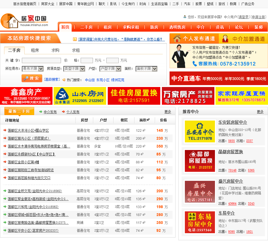
Task: Click red arrow icon for 莲都区大洋河小区 listing
Action: (x=5, y=130)
